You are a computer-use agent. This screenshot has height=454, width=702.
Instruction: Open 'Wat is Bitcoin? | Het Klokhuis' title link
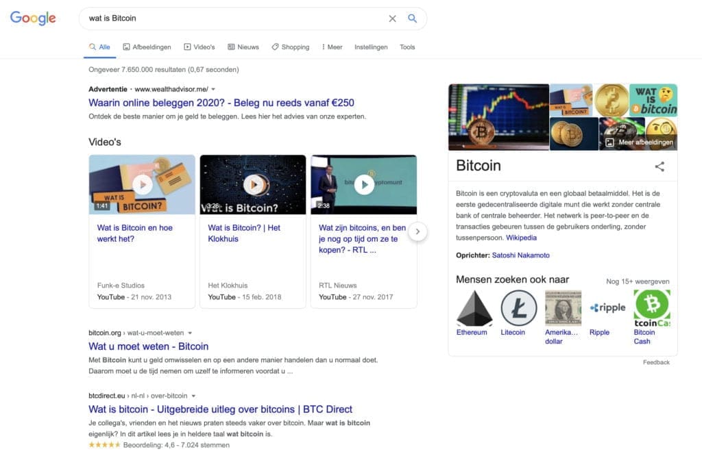pyautogui.click(x=244, y=233)
